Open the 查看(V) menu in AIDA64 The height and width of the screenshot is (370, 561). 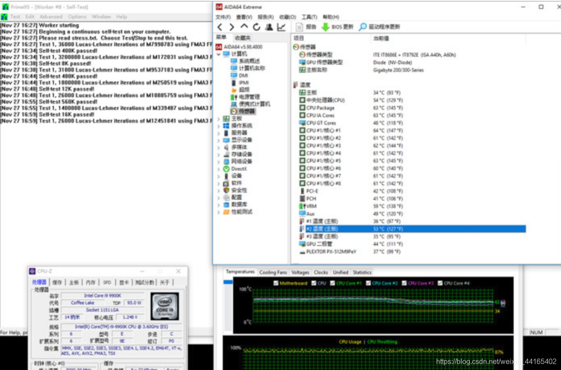click(x=244, y=17)
